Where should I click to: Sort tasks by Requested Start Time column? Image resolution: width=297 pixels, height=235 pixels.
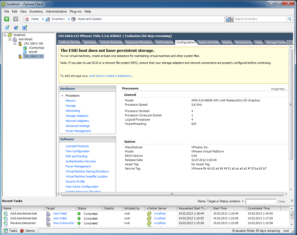click(x=194, y=208)
